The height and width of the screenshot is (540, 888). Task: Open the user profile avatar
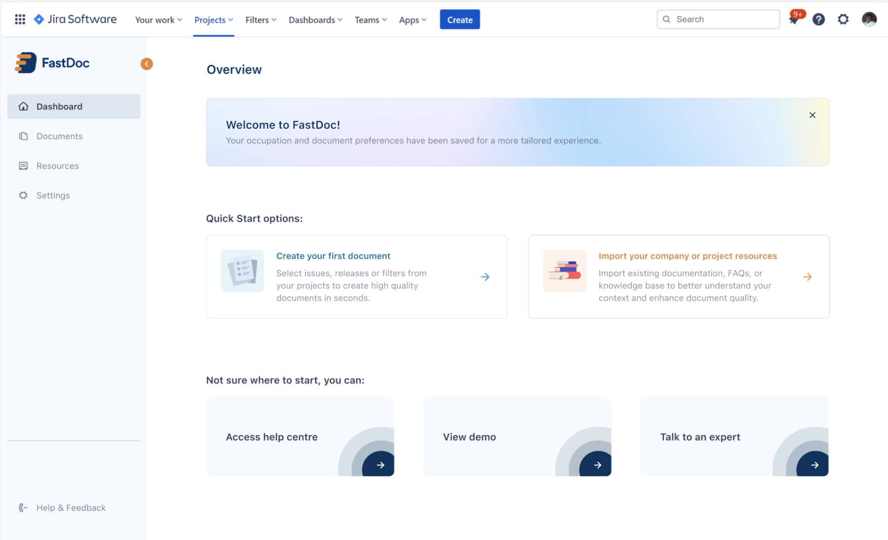869,19
